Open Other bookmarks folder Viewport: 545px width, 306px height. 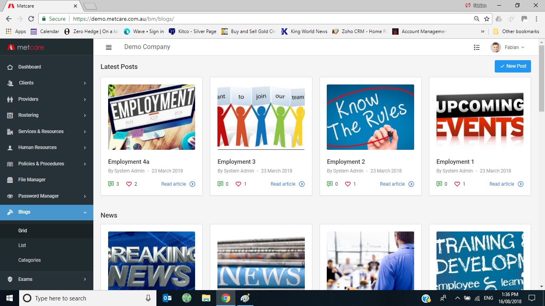tap(516, 31)
